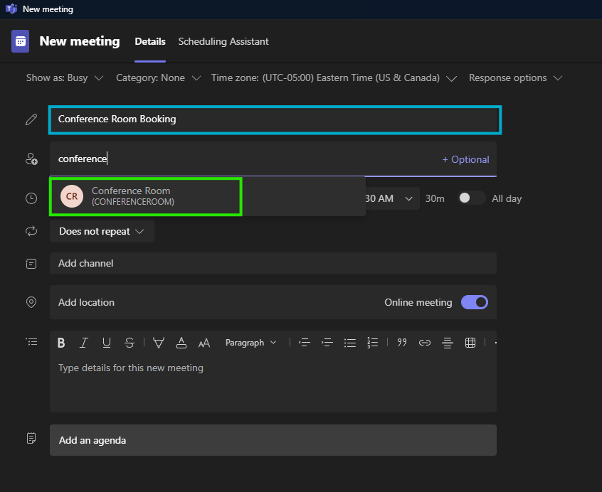This screenshot has width=602, height=492.
Task: Insert a bulleted list
Action: 350,343
